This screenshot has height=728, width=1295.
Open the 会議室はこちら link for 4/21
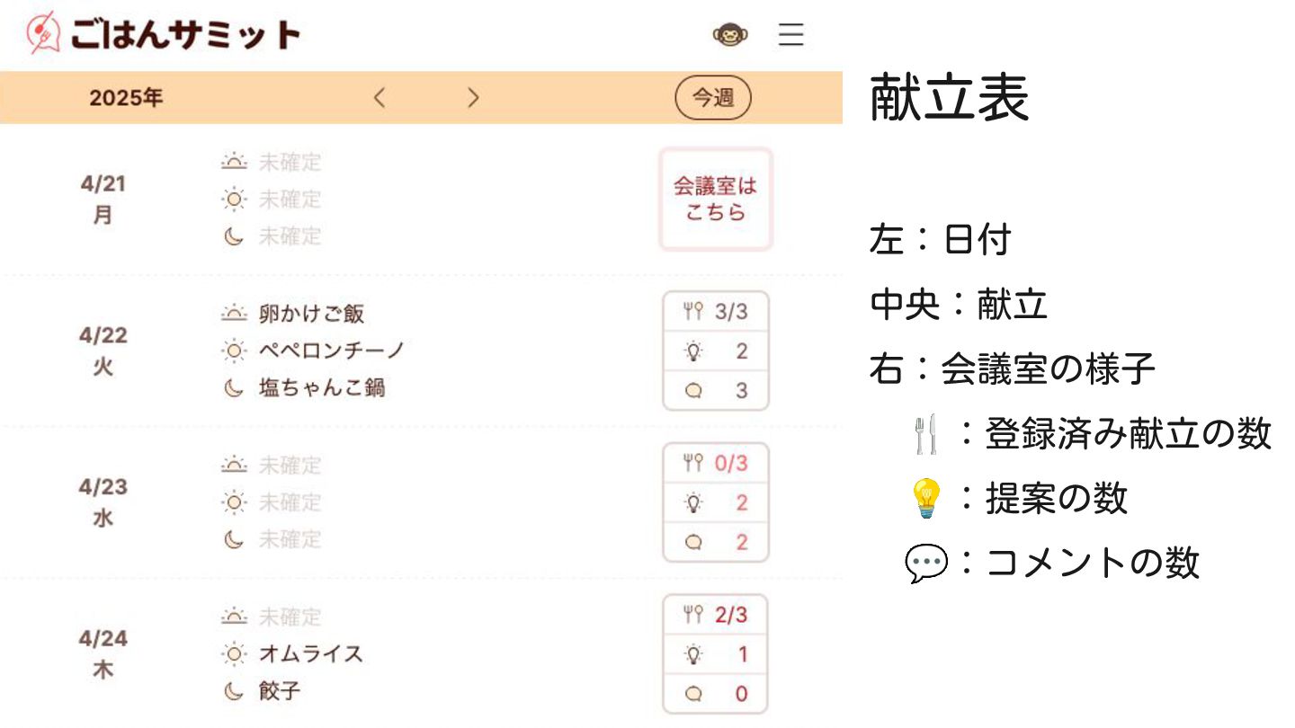tap(716, 199)
